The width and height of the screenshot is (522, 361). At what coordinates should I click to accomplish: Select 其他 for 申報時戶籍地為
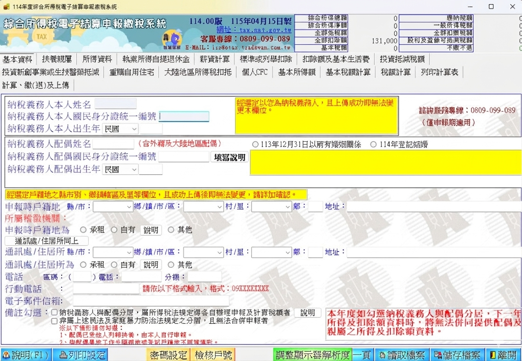pos(171,230)
